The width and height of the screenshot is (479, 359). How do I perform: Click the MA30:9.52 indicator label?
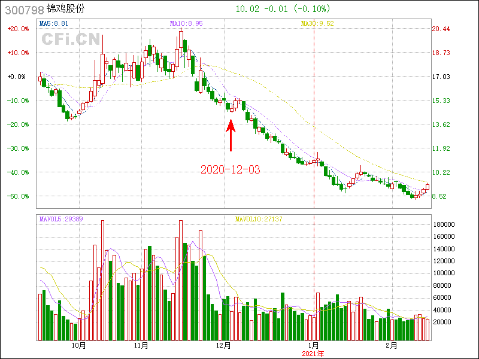point(317,23)
